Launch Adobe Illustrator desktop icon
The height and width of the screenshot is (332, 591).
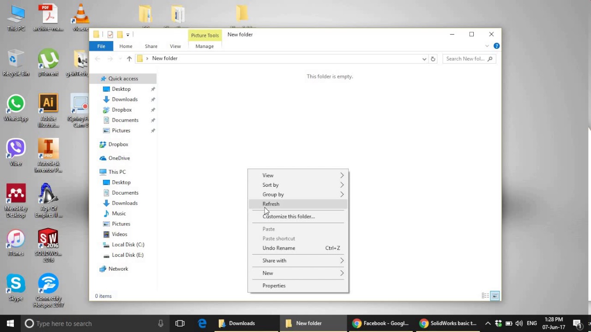tap(48, 111)
